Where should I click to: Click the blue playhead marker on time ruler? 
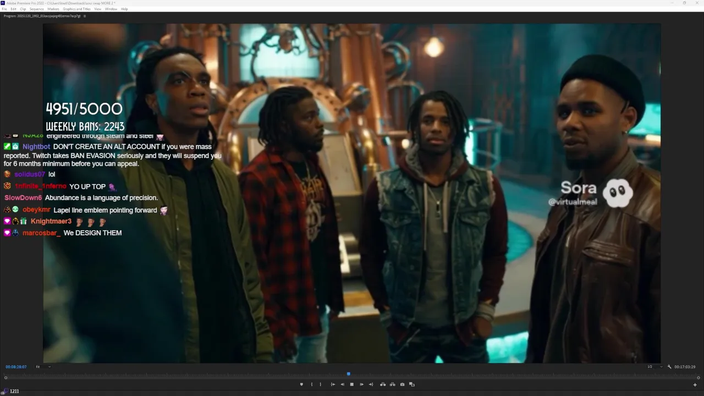click(x=348, y=374)
